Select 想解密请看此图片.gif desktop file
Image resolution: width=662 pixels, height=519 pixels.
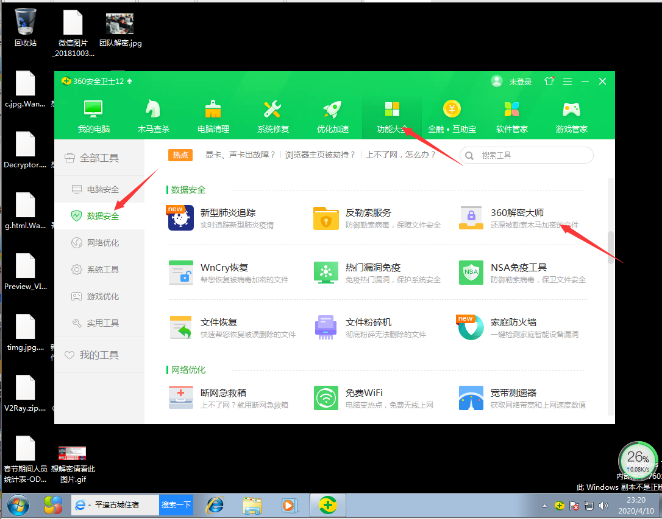(73, 465)
